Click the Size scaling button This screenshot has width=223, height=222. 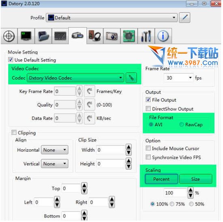click(x=196, y=179)
